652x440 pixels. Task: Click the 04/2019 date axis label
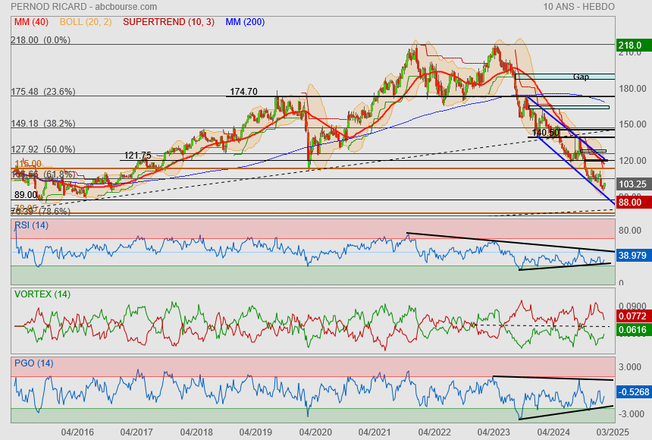coord(255,432)
